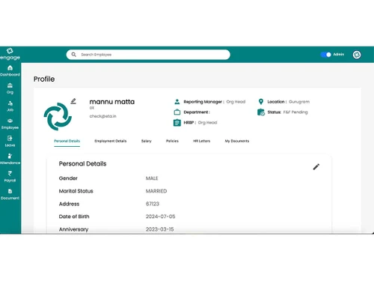Open the Document sidebar section

point(10,194)
